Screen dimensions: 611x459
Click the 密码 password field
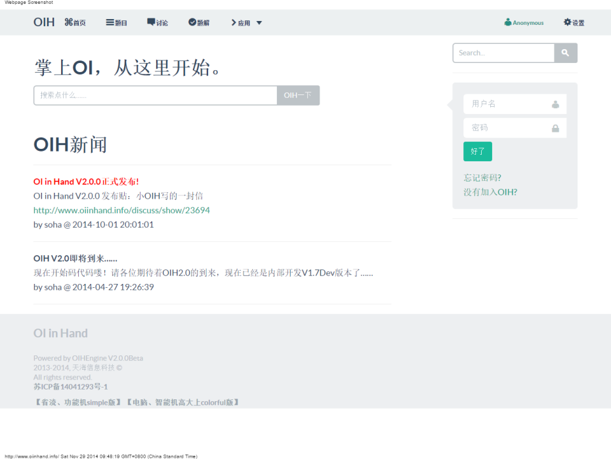click(515, 128)
